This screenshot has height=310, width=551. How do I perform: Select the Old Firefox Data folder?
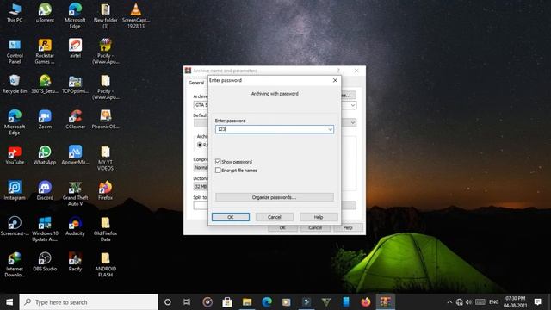coord(105,230)
